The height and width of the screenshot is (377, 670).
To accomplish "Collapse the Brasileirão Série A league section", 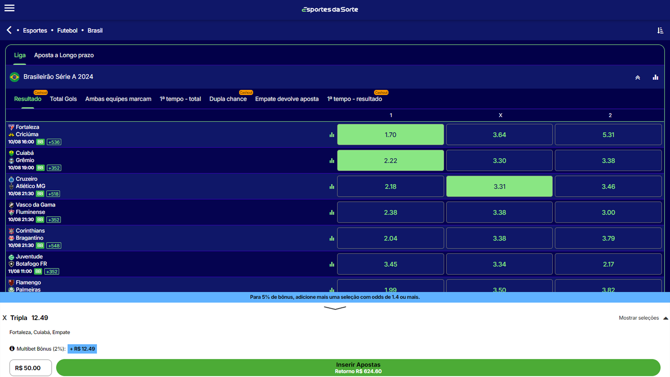I will tap(638, 77).
